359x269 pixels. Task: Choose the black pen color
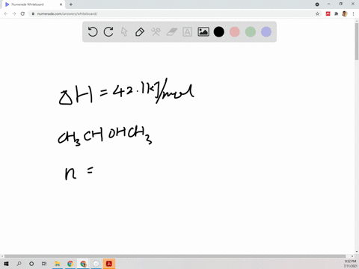pyautogui.click(x=219, y=32)
